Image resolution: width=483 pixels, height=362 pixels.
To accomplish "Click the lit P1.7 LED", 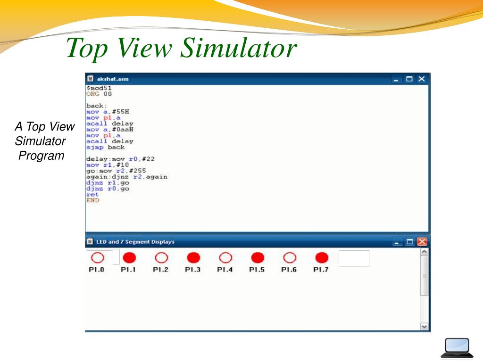I will [x=322, y=258].
